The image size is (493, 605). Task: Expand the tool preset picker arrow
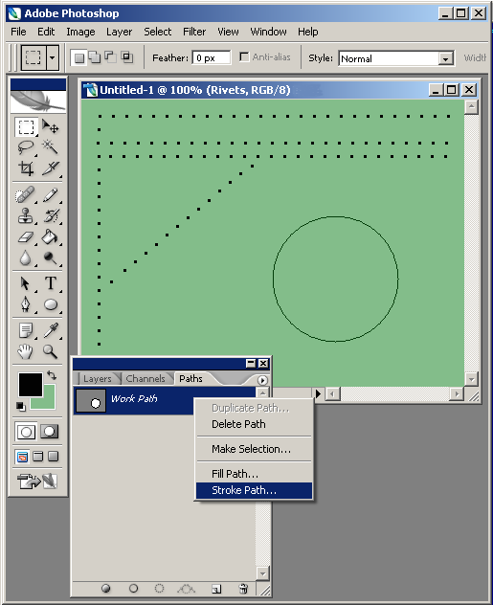(52, 58)
